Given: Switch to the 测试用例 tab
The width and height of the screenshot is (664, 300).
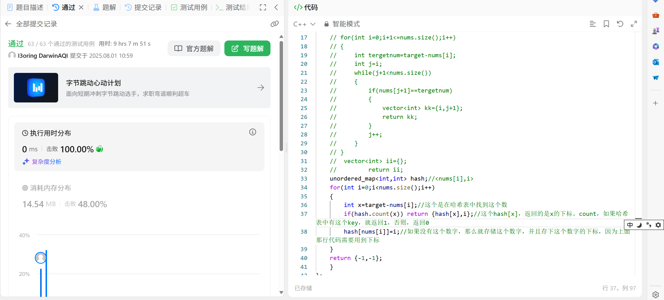Looking at the screenshot, I should pos(189,7).
